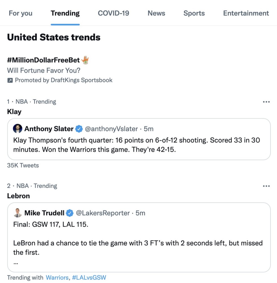Open more options for Lebron trend
277x283 pixels.
point(266,186)
